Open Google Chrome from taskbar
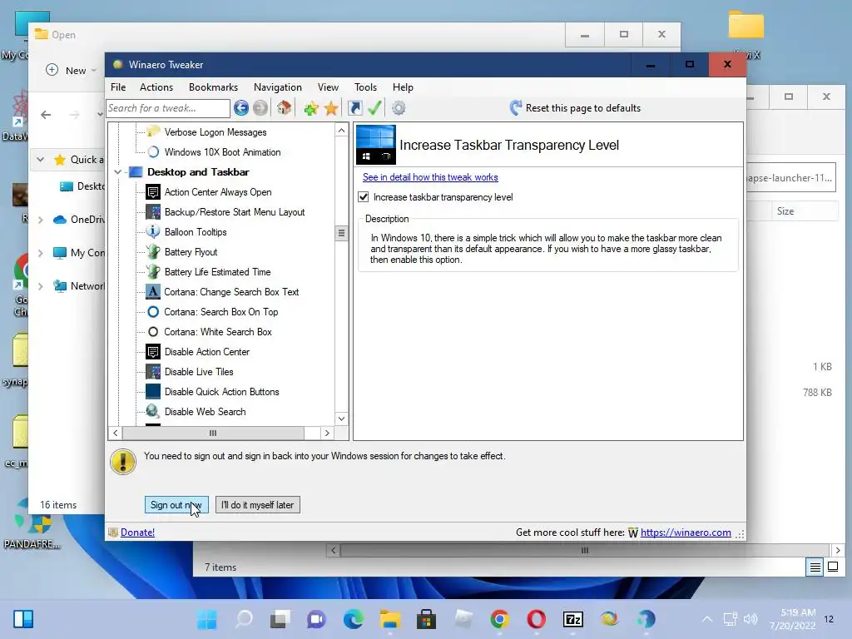Viewport: 852px width, 639px height. pyautogui.click(x=499, y=619)
